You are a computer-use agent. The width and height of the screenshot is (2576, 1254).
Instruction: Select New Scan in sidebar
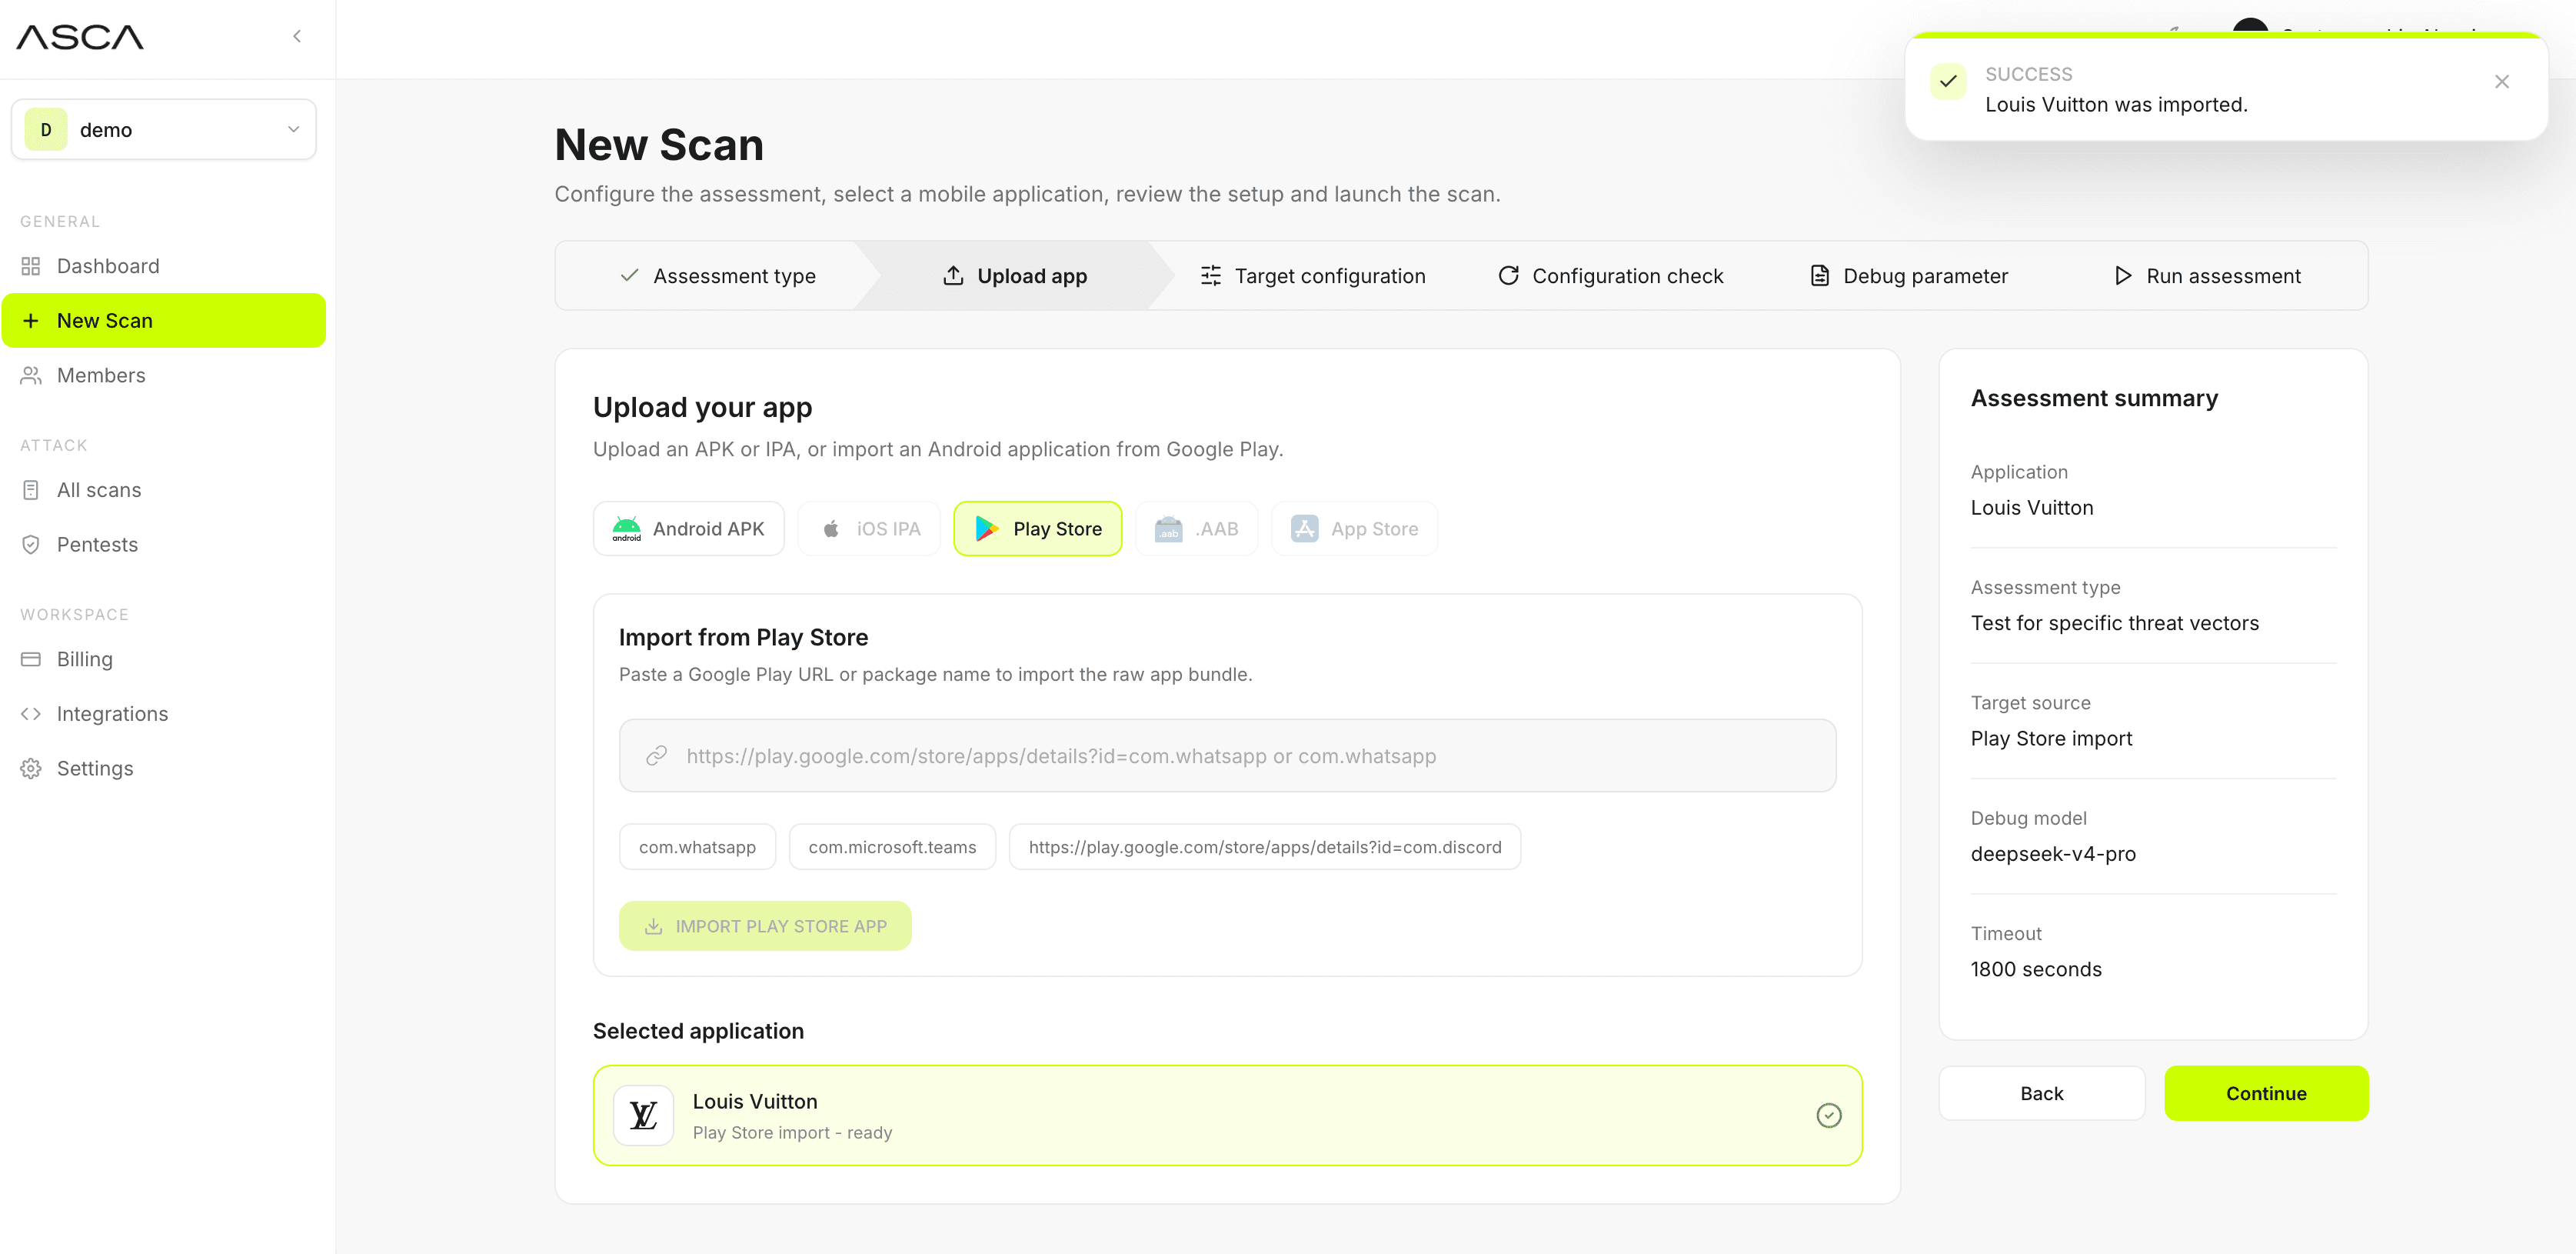click(164, 320)
